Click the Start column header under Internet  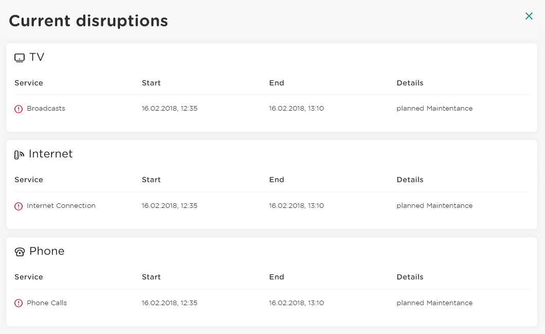click(151, 180)
